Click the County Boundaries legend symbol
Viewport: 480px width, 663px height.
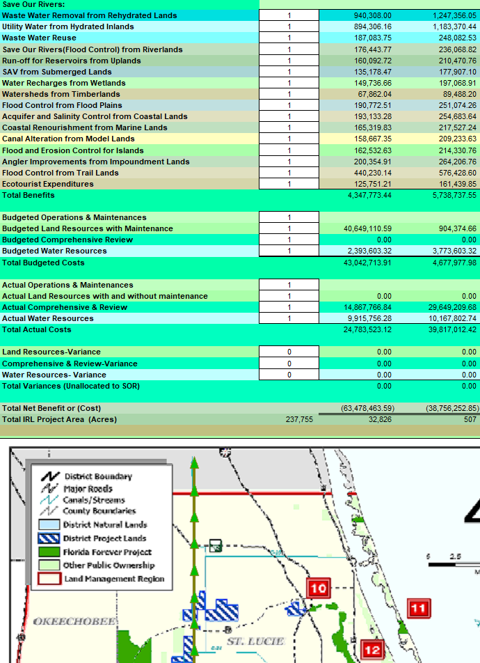[x=49, y=511]
